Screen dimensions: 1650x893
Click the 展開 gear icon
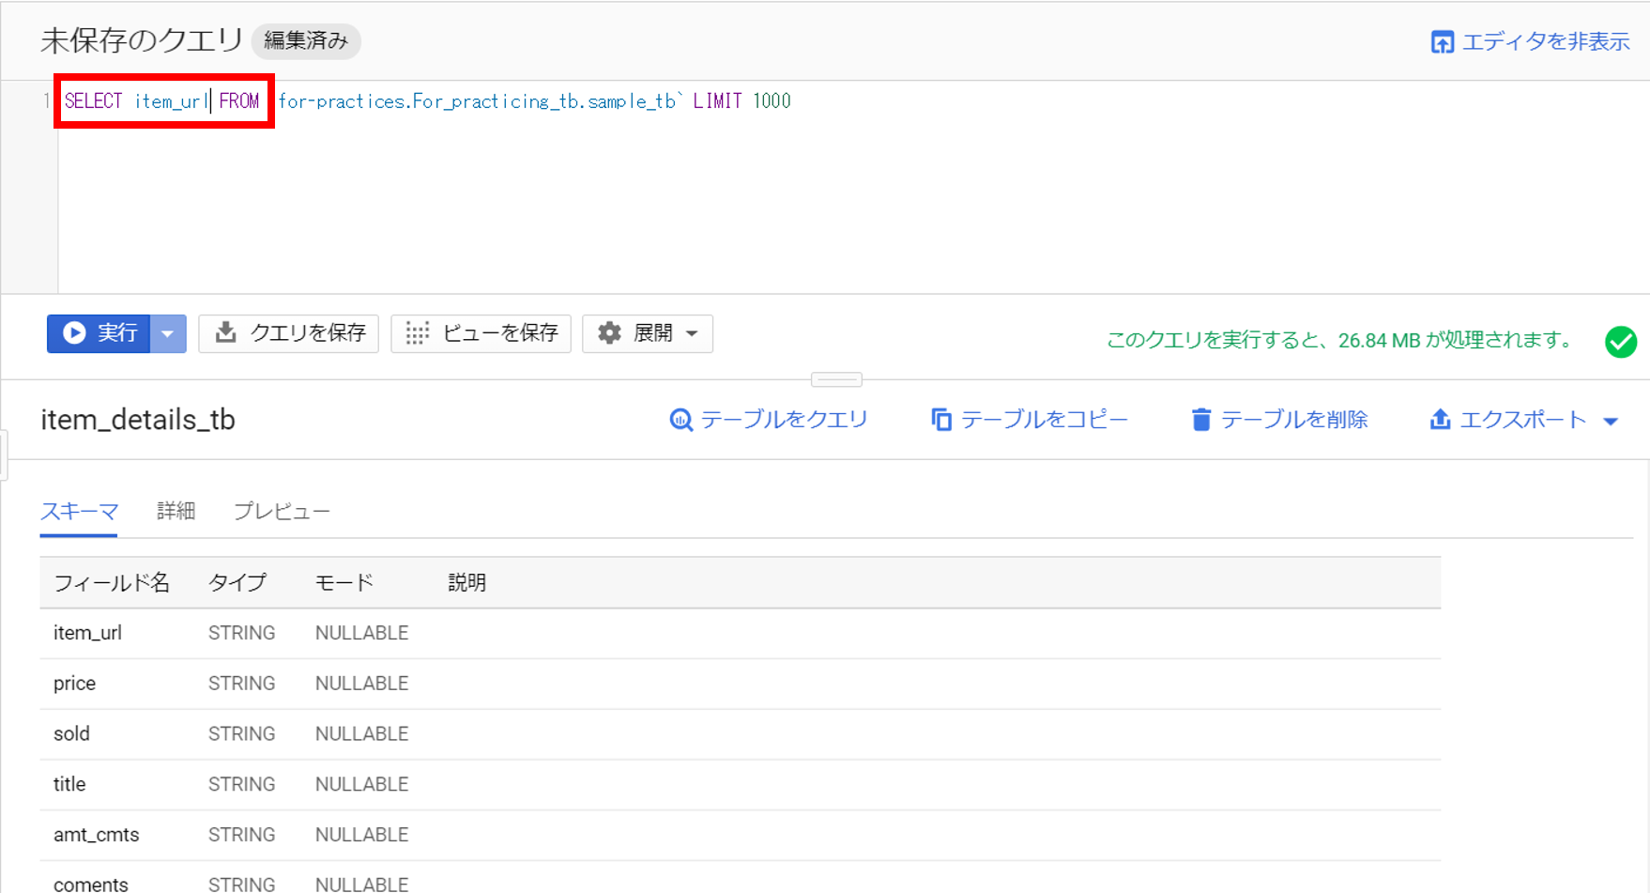(x=609, y=333)
